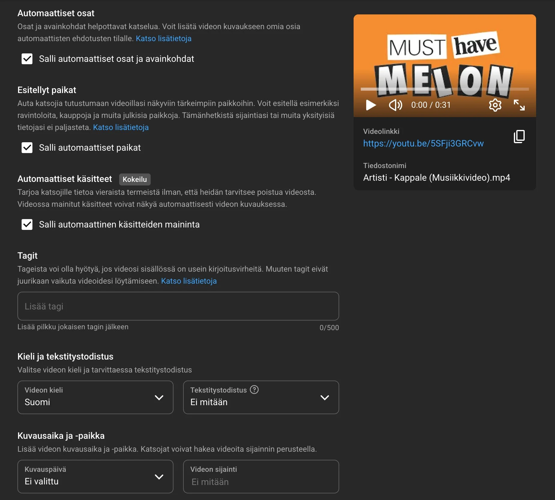Image resolution: width=555 pixels, height=500 pixels.
Task: Open Katso lisätietoja link under Automaattiset osat
Action: [164, 38]
